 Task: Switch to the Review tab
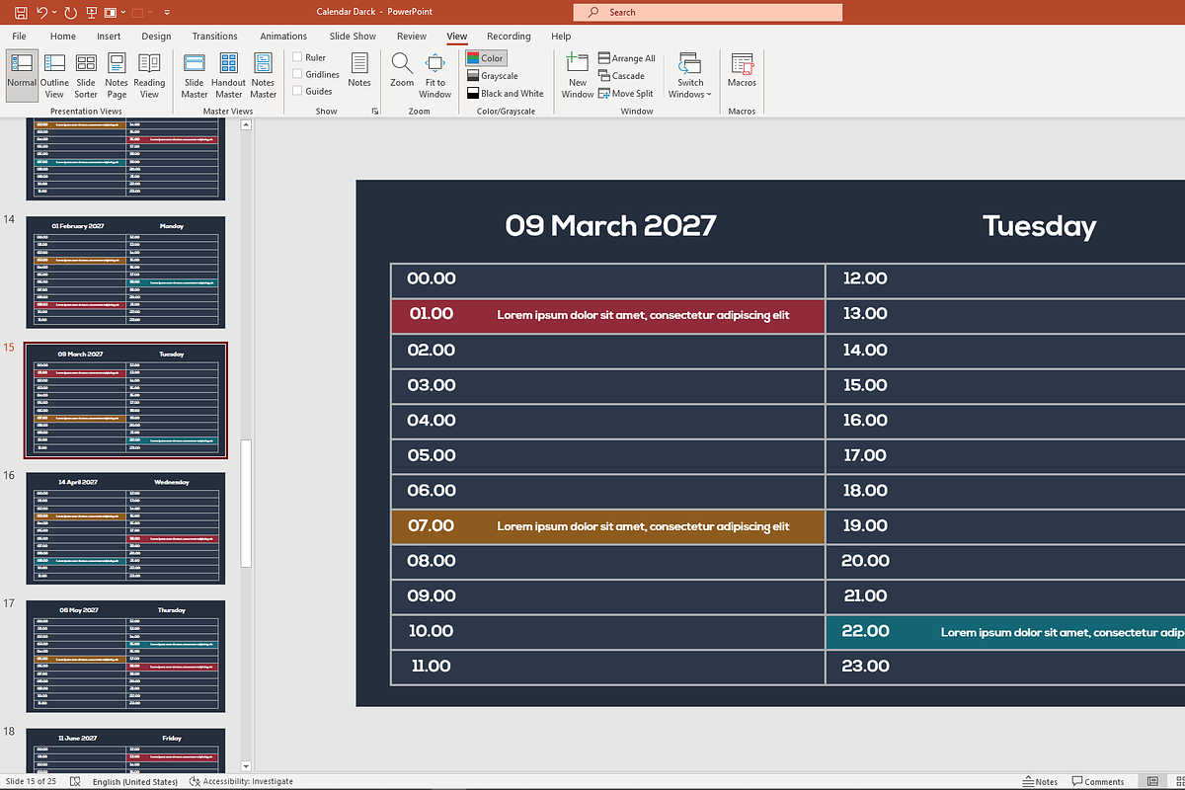tap(412, 37)
